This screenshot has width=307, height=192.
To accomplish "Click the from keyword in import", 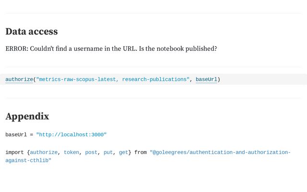I will pos(141,152).
